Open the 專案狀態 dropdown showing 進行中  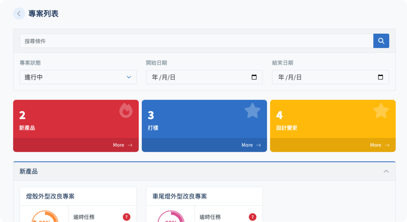pos(78,77)
